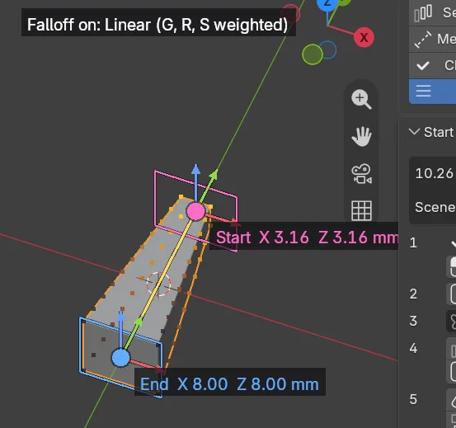
Task: Switch to orthographic grid view icon
Action: click(361, 210)
